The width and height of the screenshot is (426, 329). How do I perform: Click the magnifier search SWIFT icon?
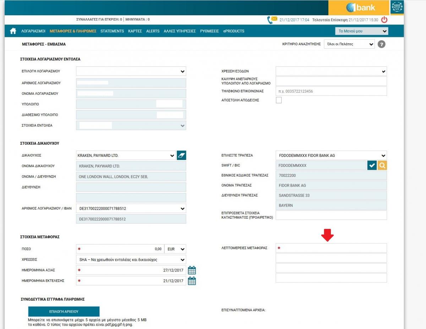click(382, 165)
